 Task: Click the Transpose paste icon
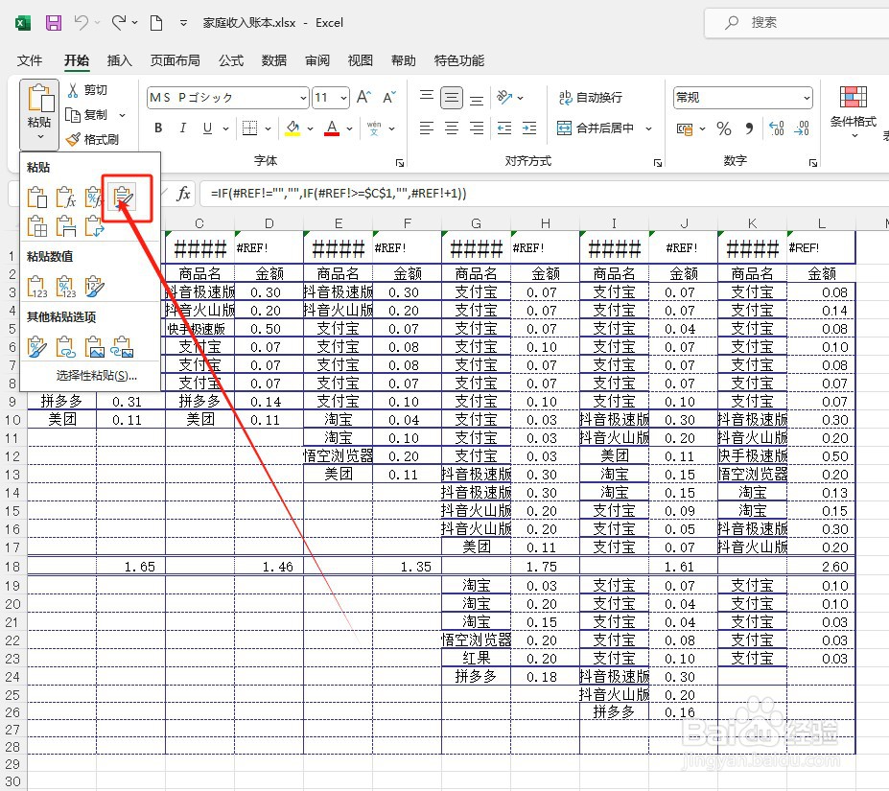97,227
